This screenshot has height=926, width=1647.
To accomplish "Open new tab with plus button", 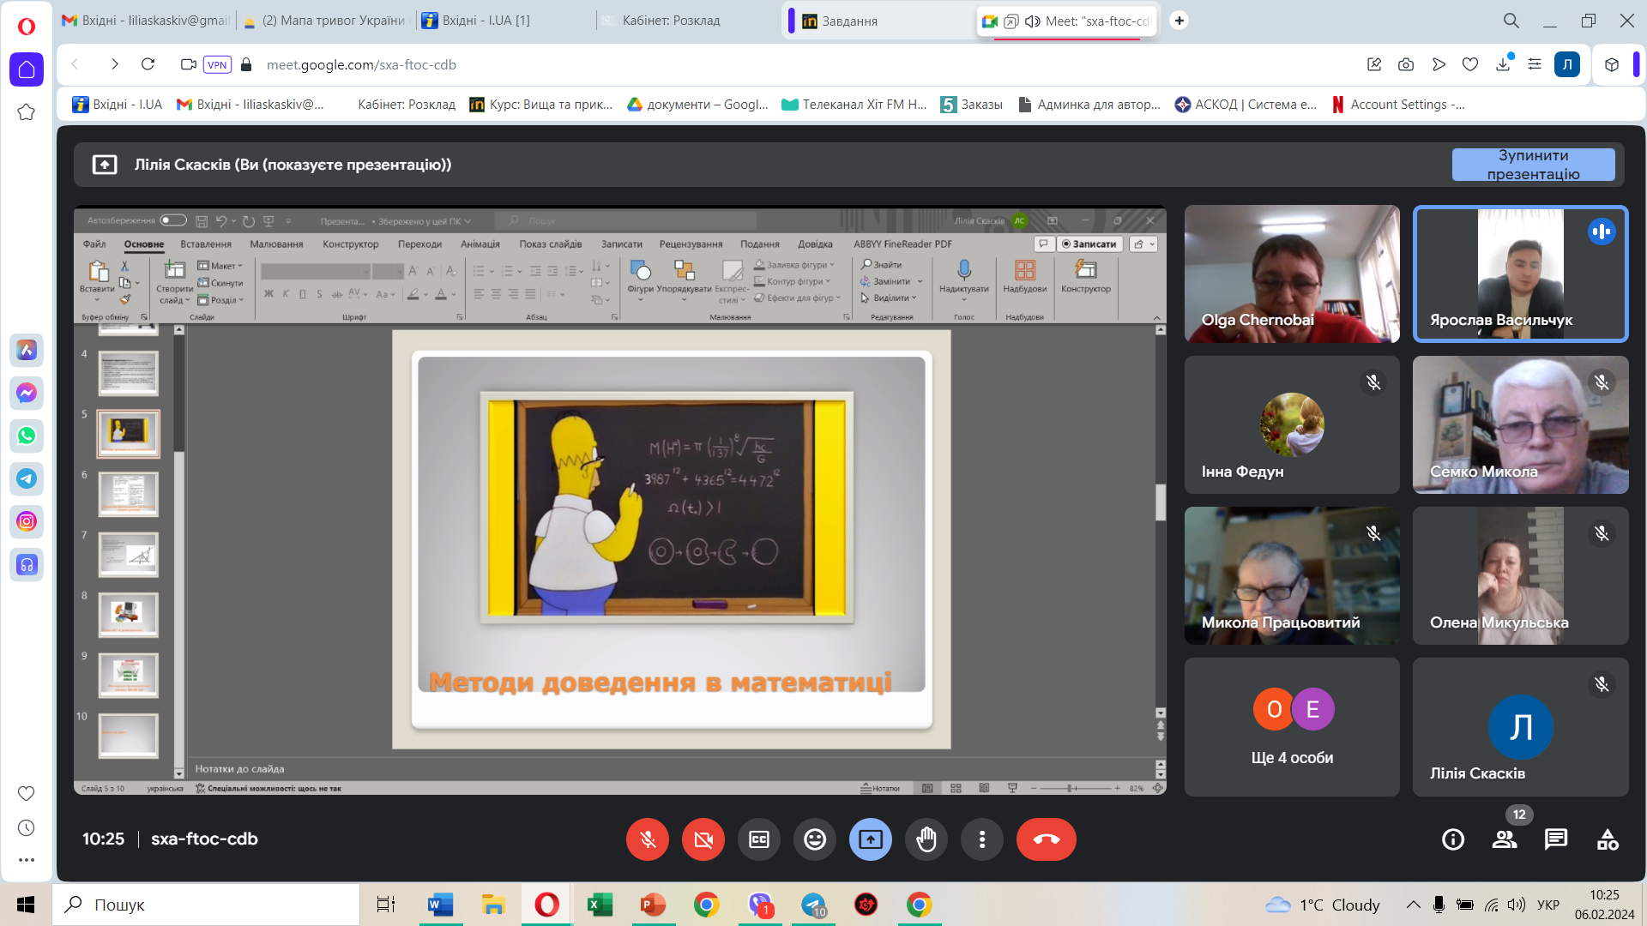I will pyautogui.click(x=1179, y=21).
